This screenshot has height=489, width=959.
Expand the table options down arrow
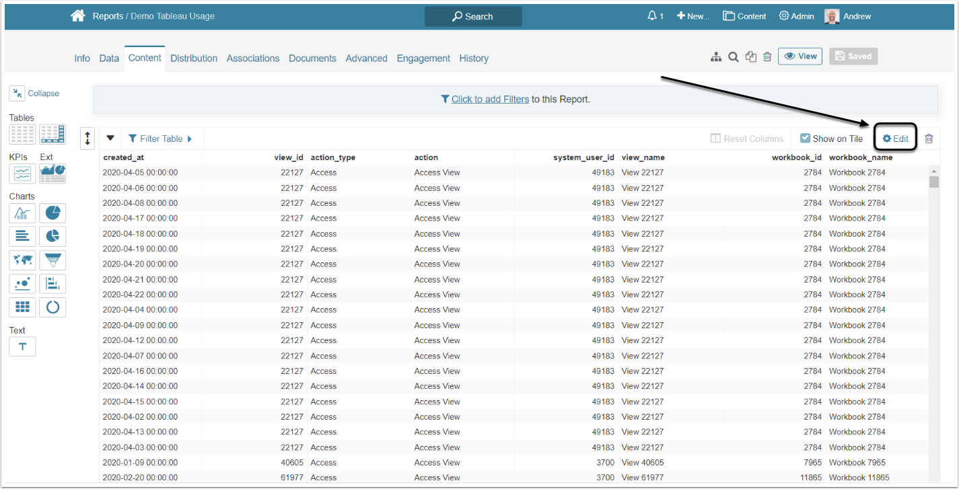110,139
